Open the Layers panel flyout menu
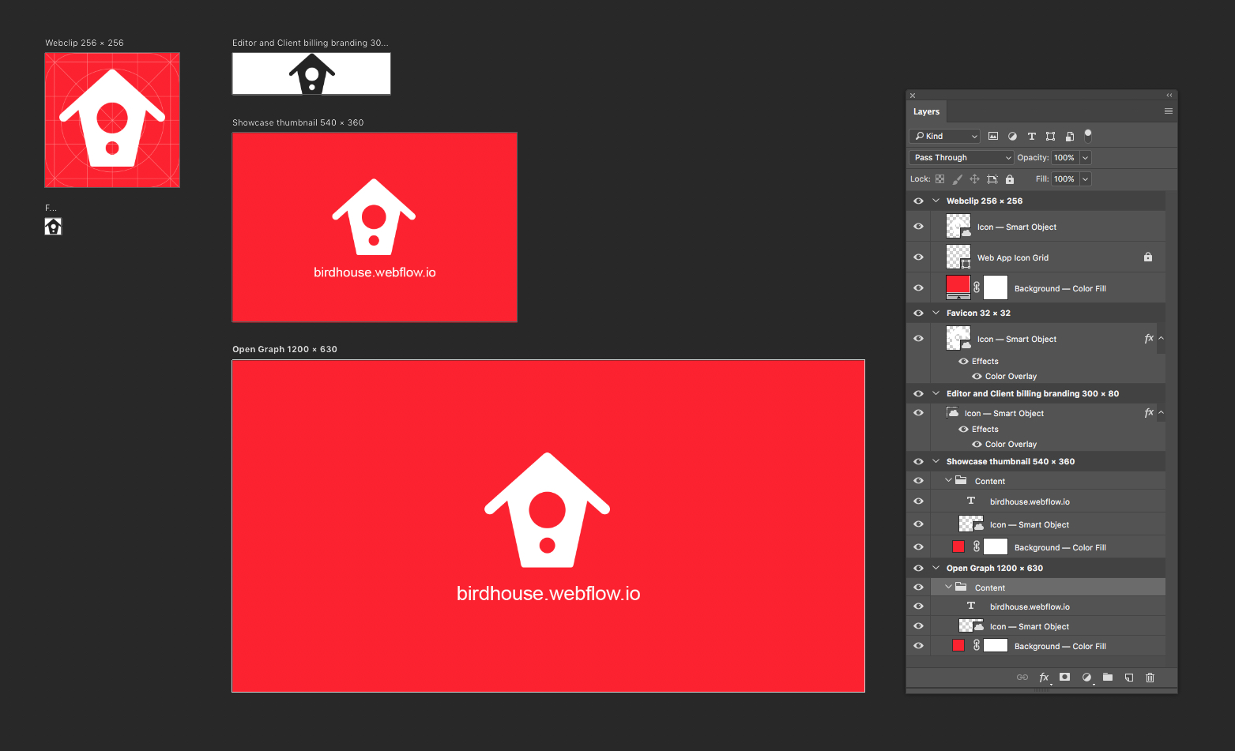 [x=1168, y=111]
